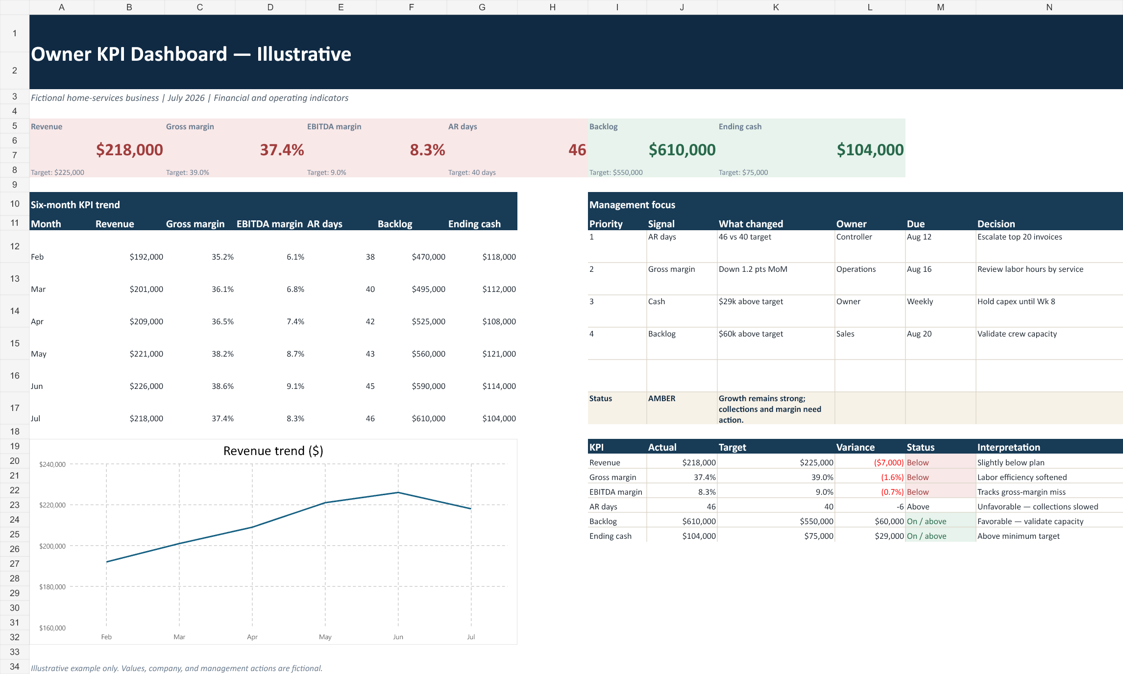1123x674 pixels.
Task: Select the $218,000 Revenue KPI card value
Action: [129, 149]
